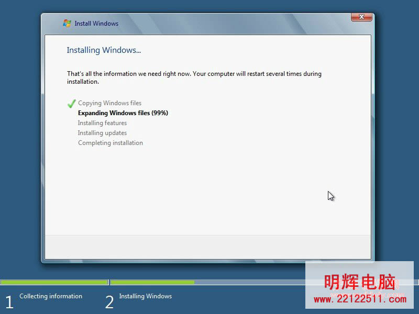This screenshot has height=314, width=419.
Task: Select the Installing updates step
Action: pyautogui.click(x=102, y=133)
